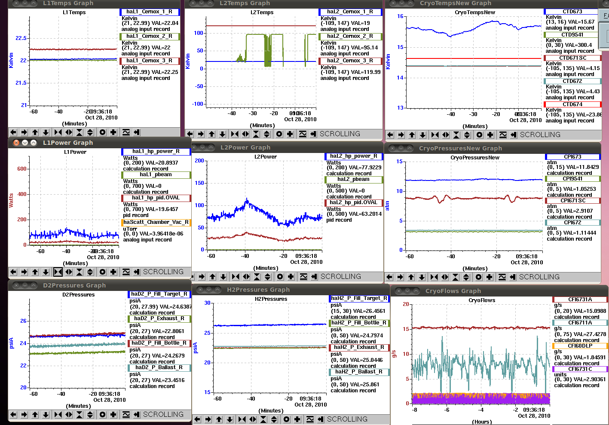This screenshot has width=609, height=425.
Task: Select the haL2_hp_pid.OVAL legend entry
Action: tap(353, 203)
